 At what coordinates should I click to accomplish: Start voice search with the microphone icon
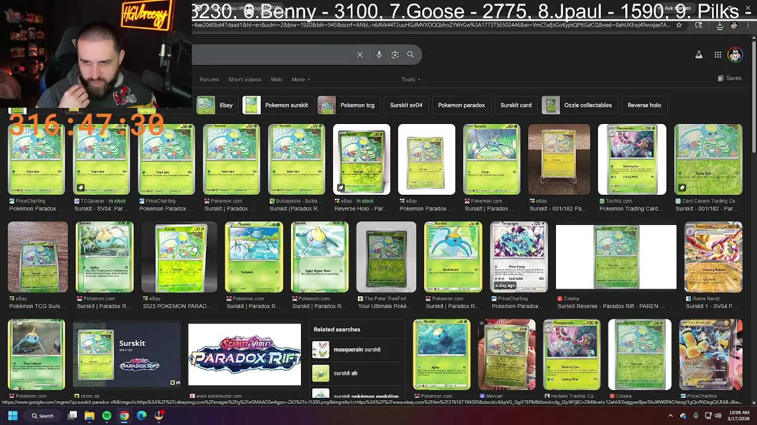click(379, 55)
